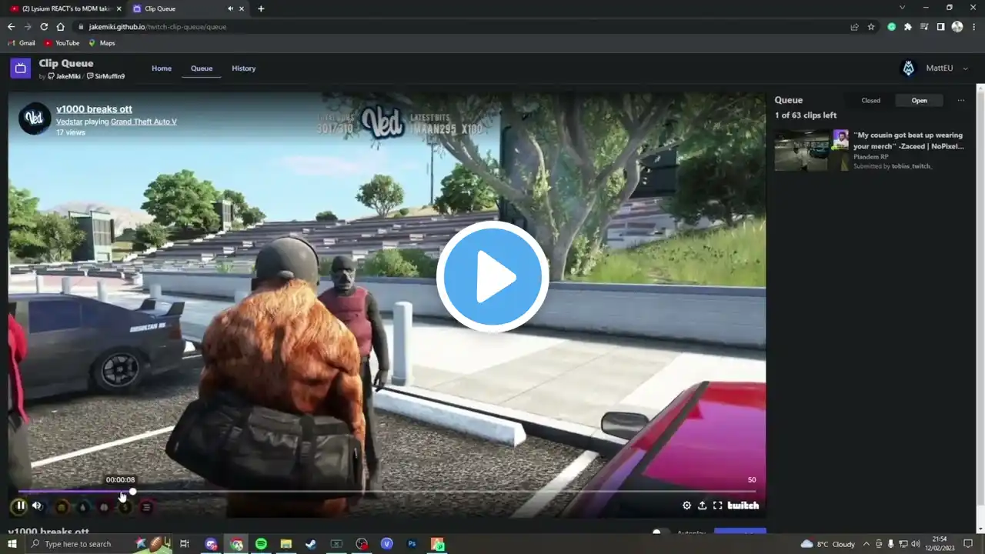Click the taskbar search box
This screenshot has width=985, height=554.
pyautogui.click(x=98, y=544)
